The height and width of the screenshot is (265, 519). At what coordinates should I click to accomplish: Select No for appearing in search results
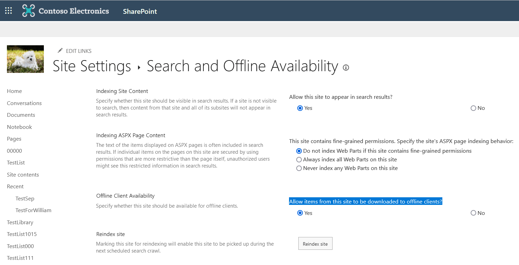tap(473, 108)
